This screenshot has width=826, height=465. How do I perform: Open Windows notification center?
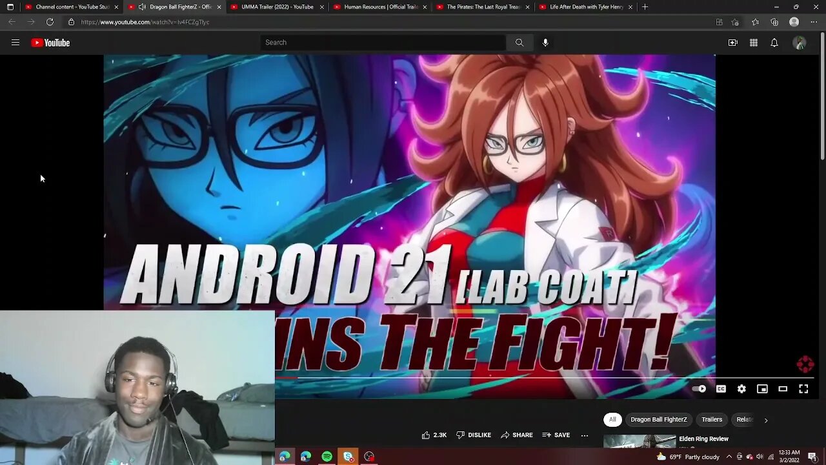click(812, 457)
